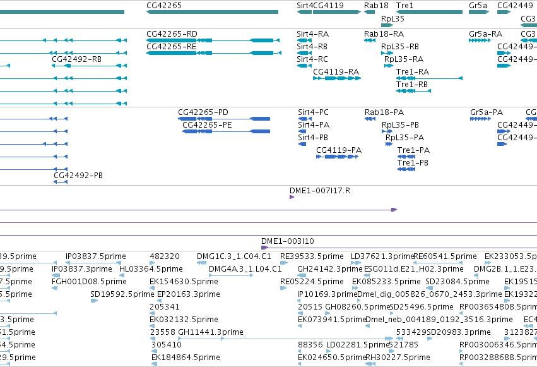Screen dimensions: 537x367
Task: Select the RpL35 gene label
Action: tap(393, 19)
